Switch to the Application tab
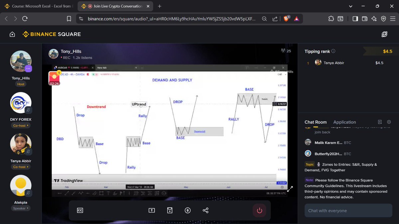The image size is (399, 224). coord(344,122)
